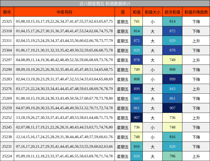Click the 大 value for period 25297
Viewport: 210px width, 161px height.
tap(153, 60)
